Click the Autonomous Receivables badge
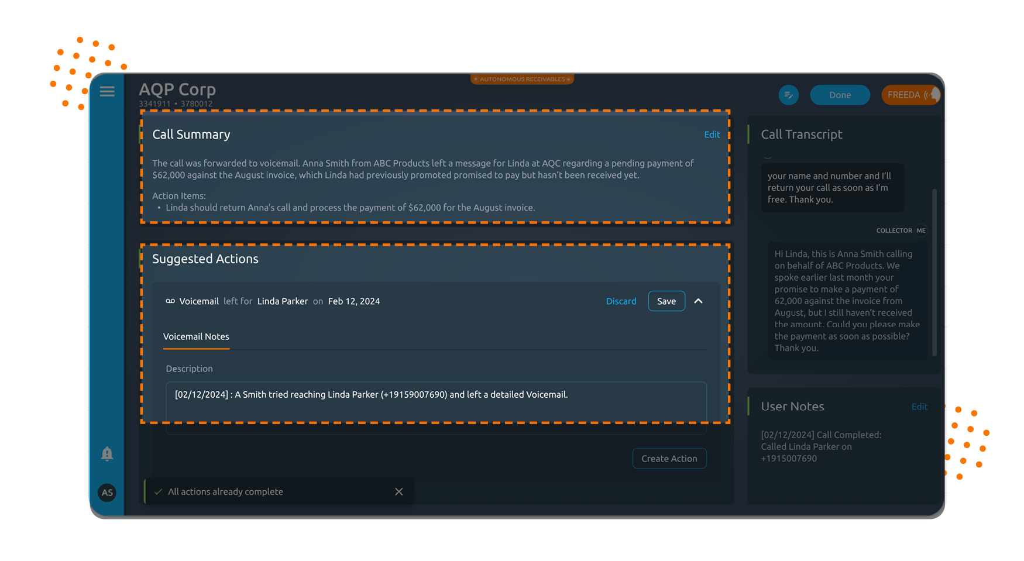 pyautogui.click(x=521, y=79)
